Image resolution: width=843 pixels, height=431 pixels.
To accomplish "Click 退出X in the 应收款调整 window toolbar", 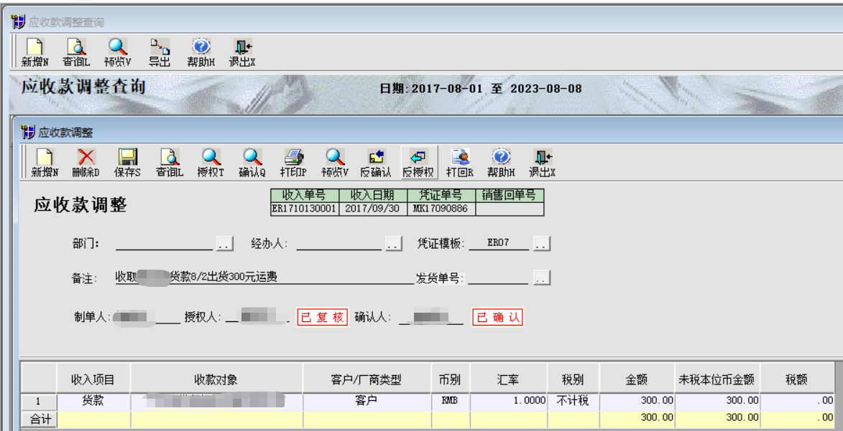I will pos(543,164).
